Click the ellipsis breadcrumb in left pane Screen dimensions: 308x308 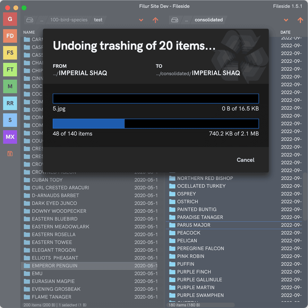click(42, 20)
